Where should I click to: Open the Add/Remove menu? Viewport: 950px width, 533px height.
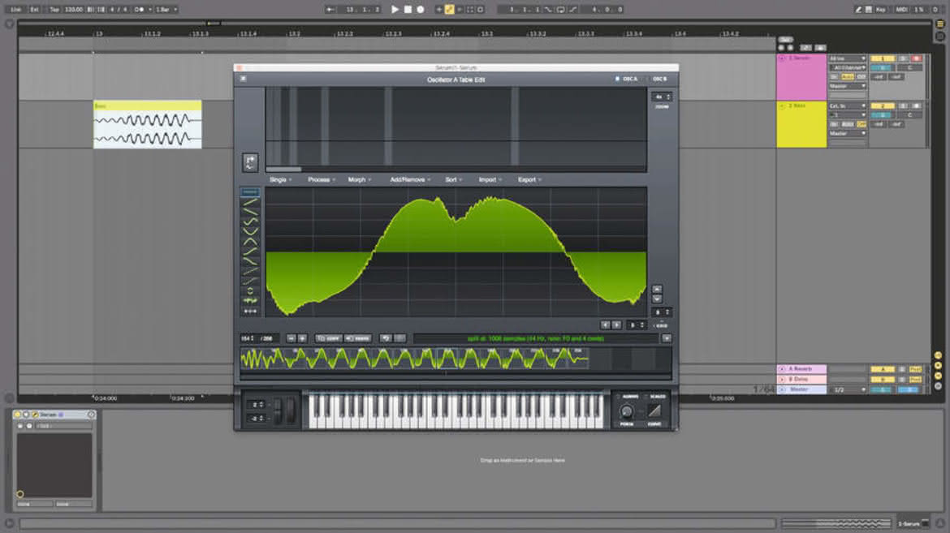tap(410, 180)
